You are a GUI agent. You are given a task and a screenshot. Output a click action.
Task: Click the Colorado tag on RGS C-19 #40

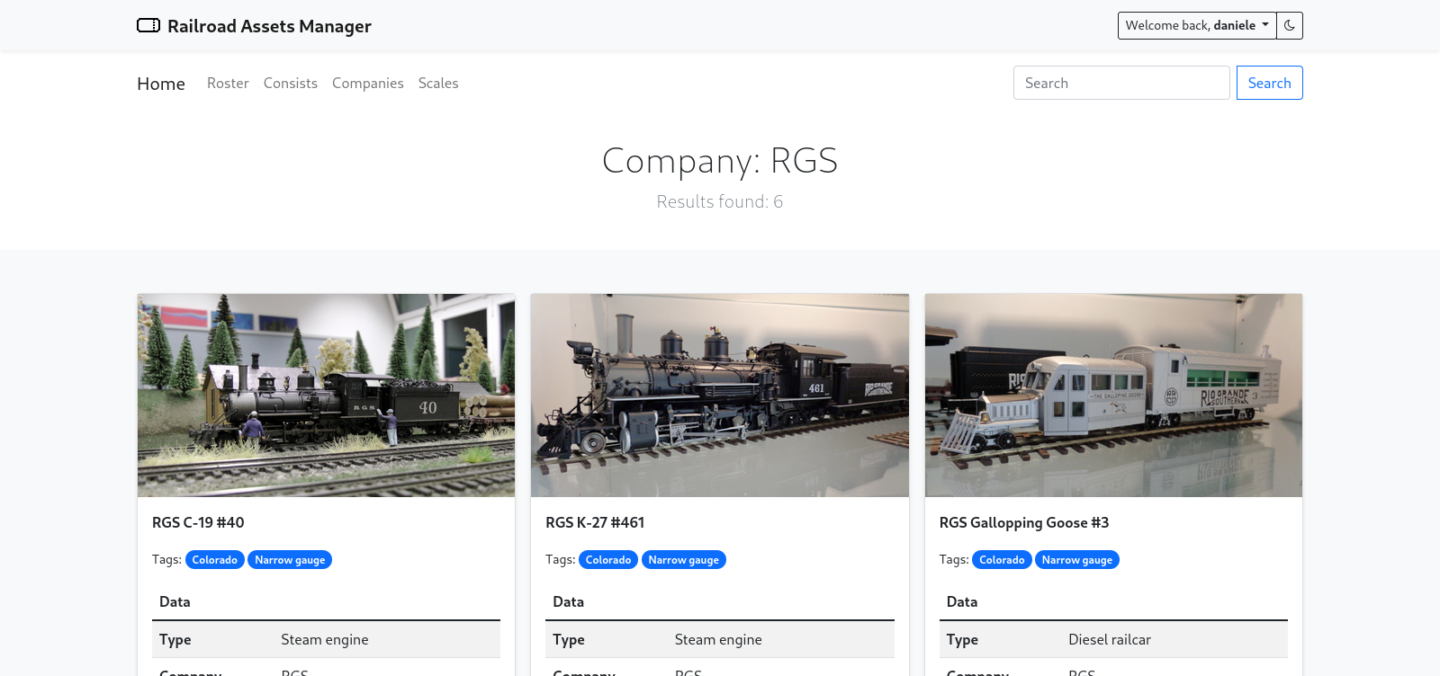[x=214, y=560]
